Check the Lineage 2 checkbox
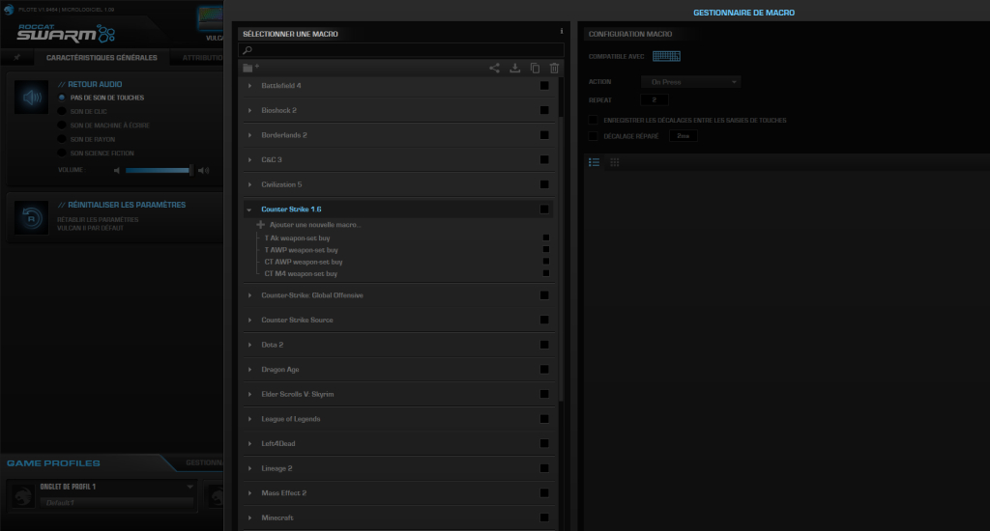 (544, 468)
